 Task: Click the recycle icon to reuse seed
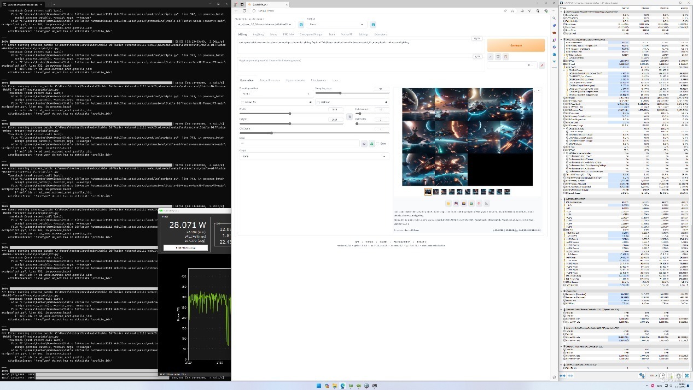click(371, 144)
